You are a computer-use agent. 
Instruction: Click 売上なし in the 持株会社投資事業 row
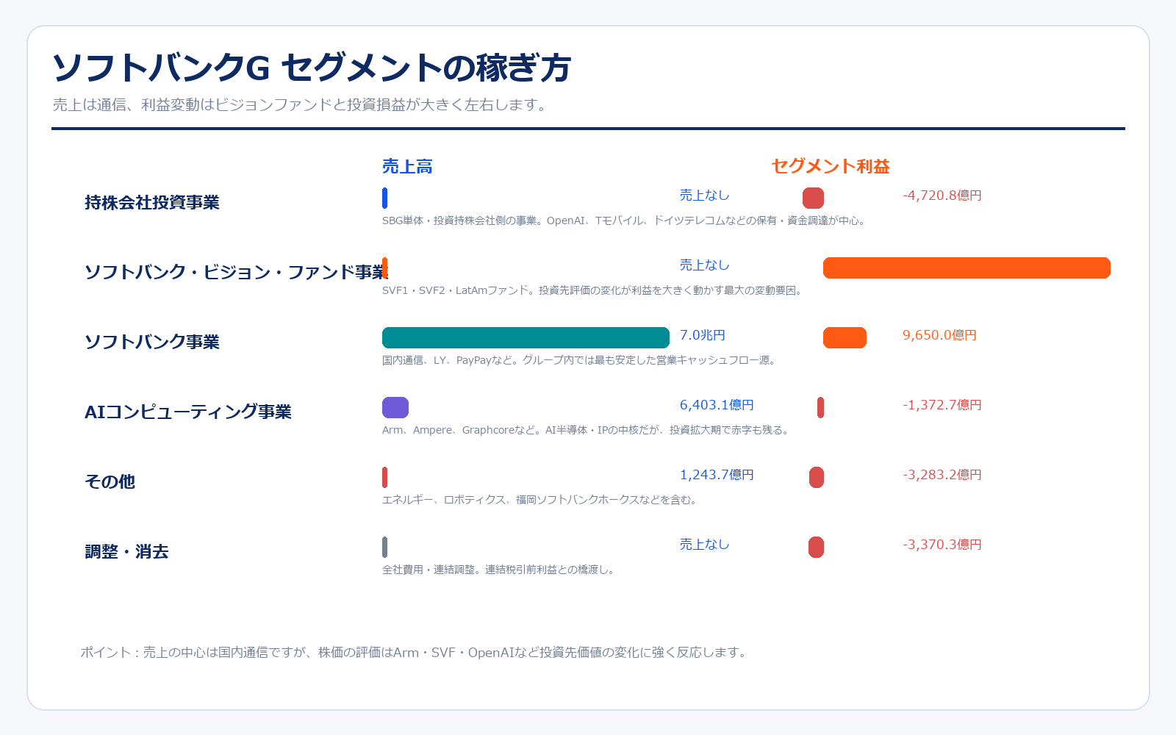[x=705, y=196]
